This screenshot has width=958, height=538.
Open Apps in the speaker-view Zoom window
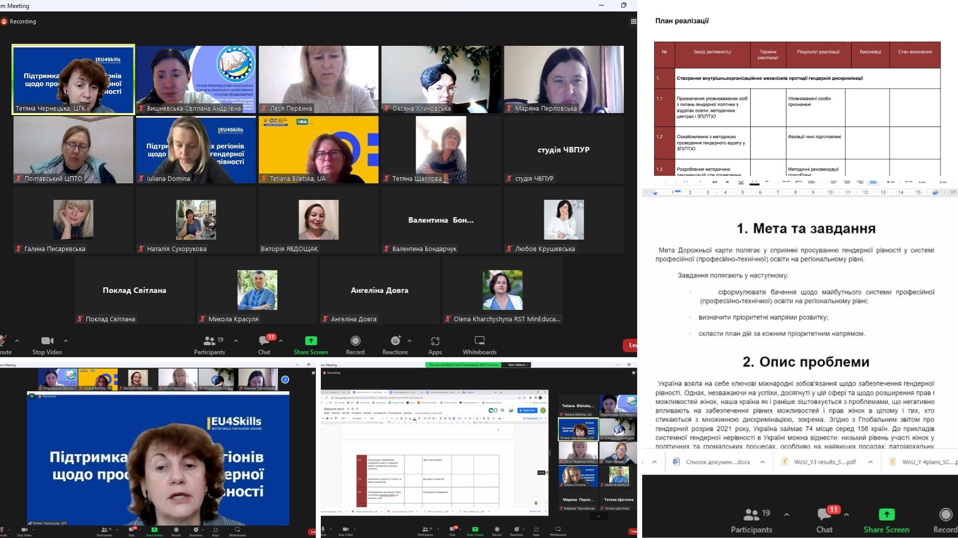pos(216,532)
